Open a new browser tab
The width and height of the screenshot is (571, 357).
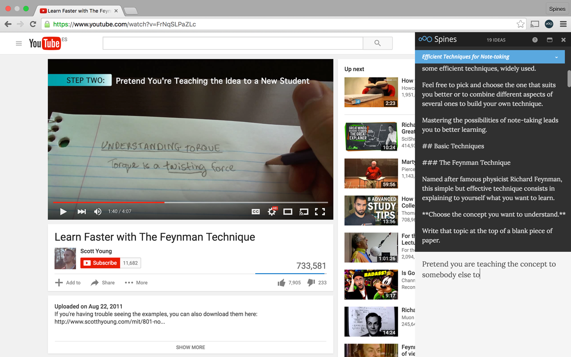coord(130,11)
